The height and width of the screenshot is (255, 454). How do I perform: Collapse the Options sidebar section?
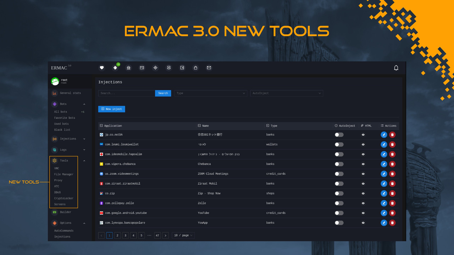coord(84,223)
